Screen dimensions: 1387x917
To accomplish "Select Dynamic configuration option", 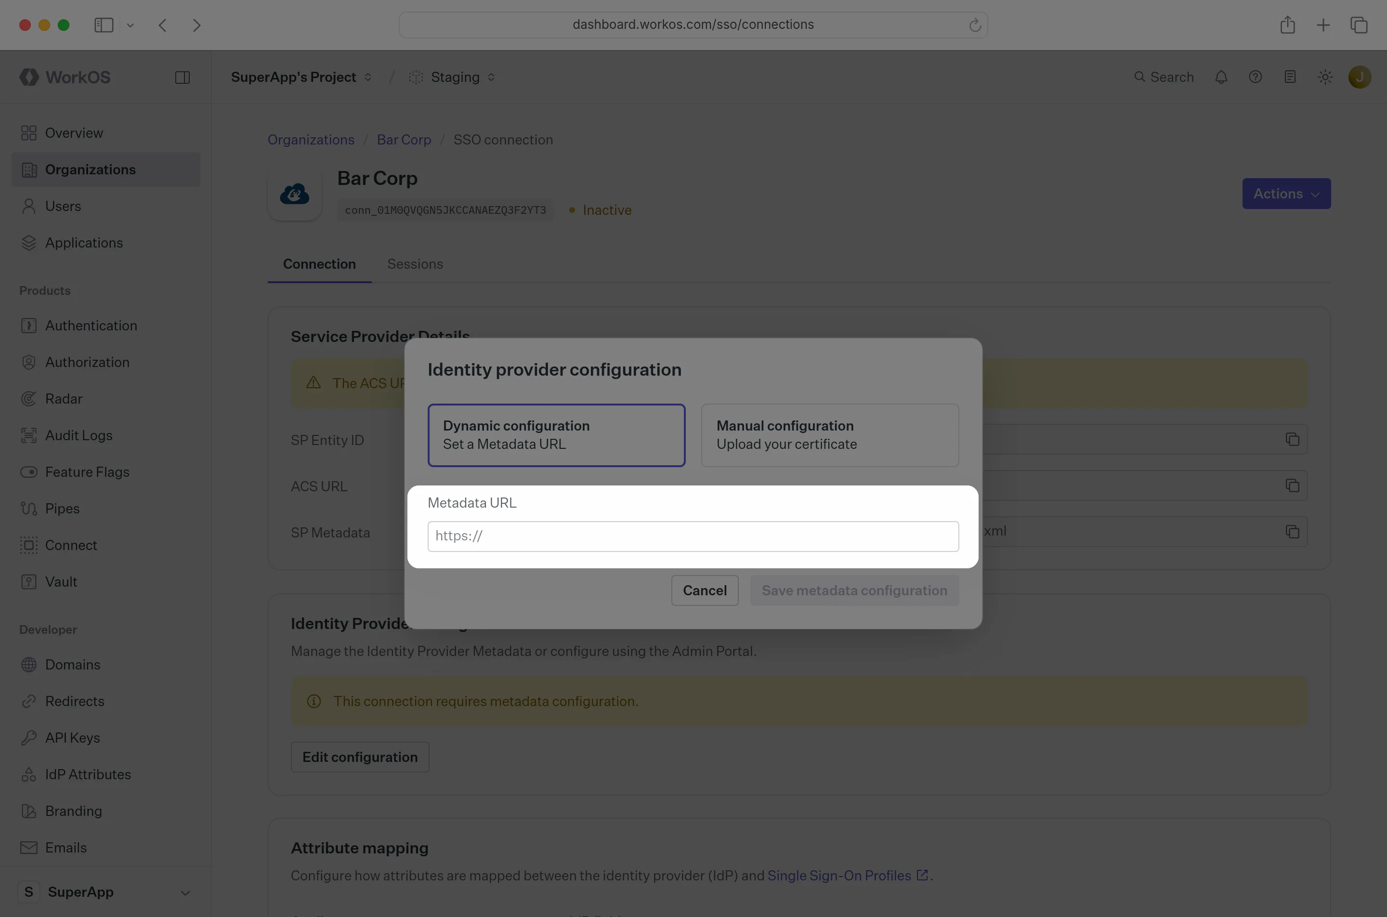I will 556,435.
